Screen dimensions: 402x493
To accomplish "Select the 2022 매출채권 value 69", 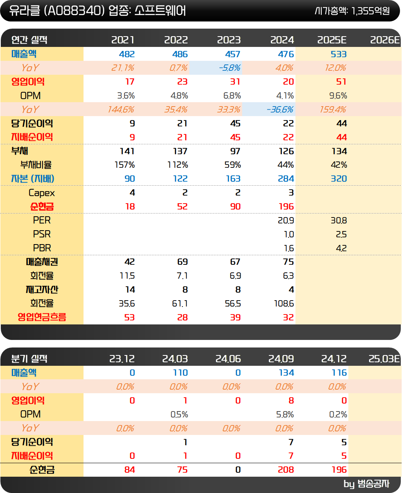I will click(x=183, y=262).
